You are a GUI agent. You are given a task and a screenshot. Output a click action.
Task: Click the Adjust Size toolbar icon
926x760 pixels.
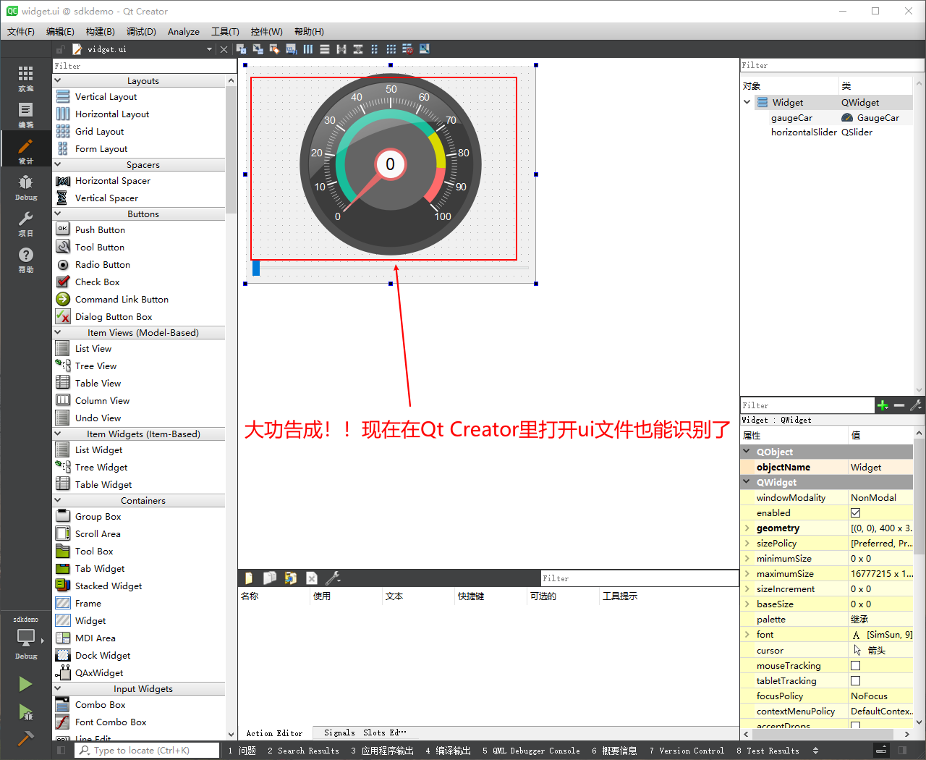pos(425,48)
